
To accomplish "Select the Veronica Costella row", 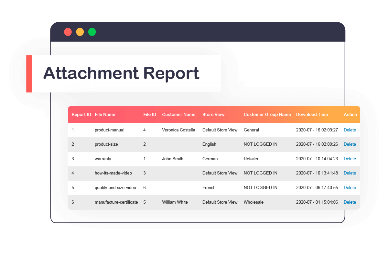I will pyautogui.click(x=194, y=130).
